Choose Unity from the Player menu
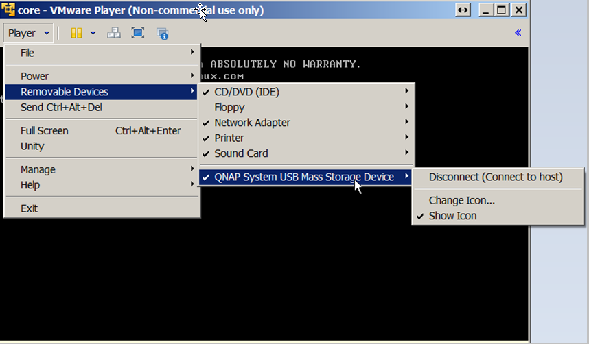Screen dimensions: 589x344 (x=102, y=146)
